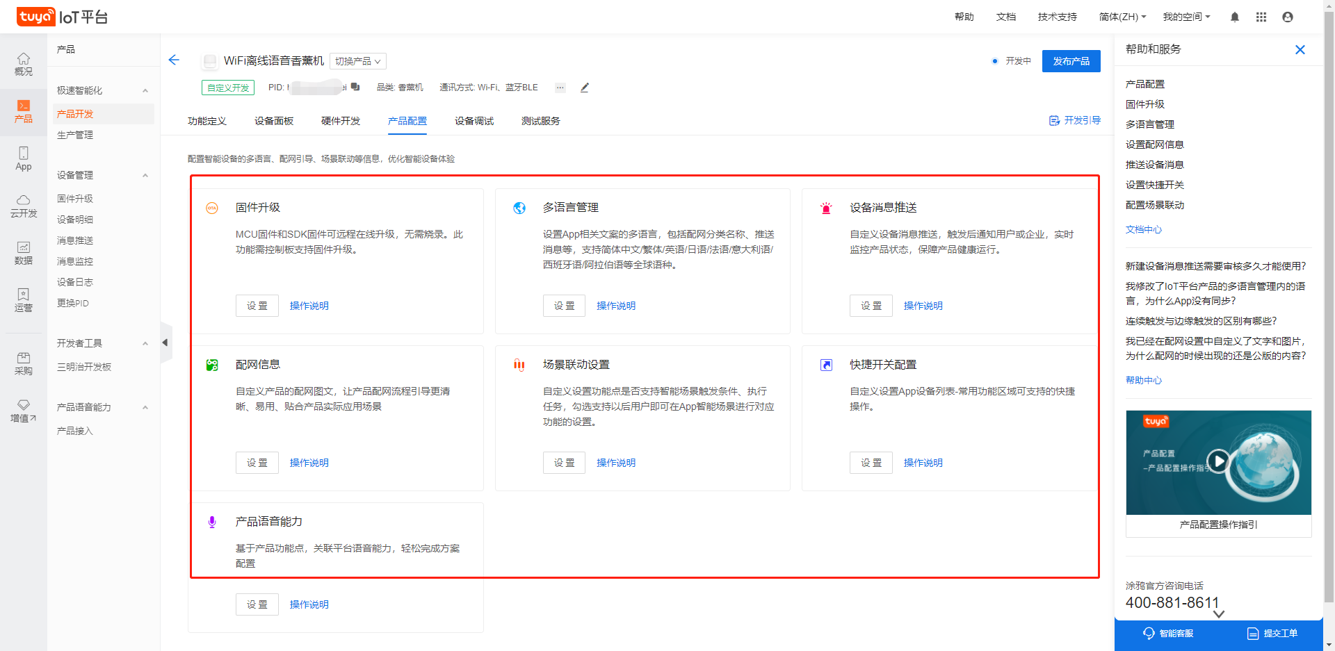Select the 产品 sidebar icon
The image size is (1335, 651).
click(x=24, y=111)
